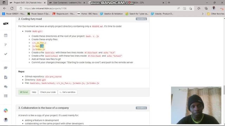
Task: Open the tab actions menu icon
Action: [x=4, y=2]
